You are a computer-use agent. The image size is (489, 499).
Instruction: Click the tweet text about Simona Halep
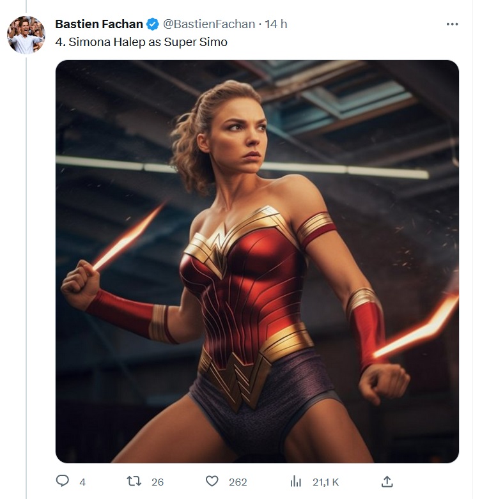(x=141, y=42)
